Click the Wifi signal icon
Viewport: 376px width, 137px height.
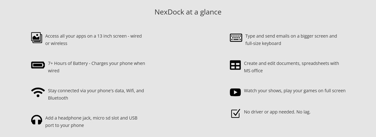(x=38, y=92)
